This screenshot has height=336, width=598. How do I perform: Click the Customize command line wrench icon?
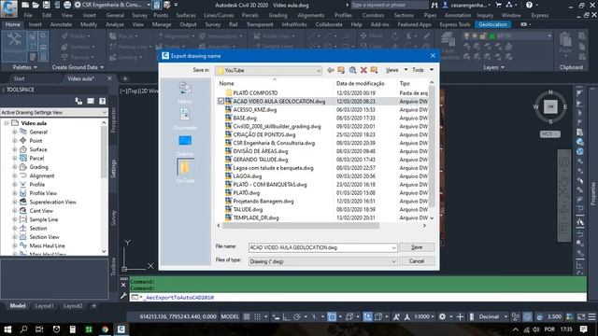pyautogui.click(x=123, y=296)
